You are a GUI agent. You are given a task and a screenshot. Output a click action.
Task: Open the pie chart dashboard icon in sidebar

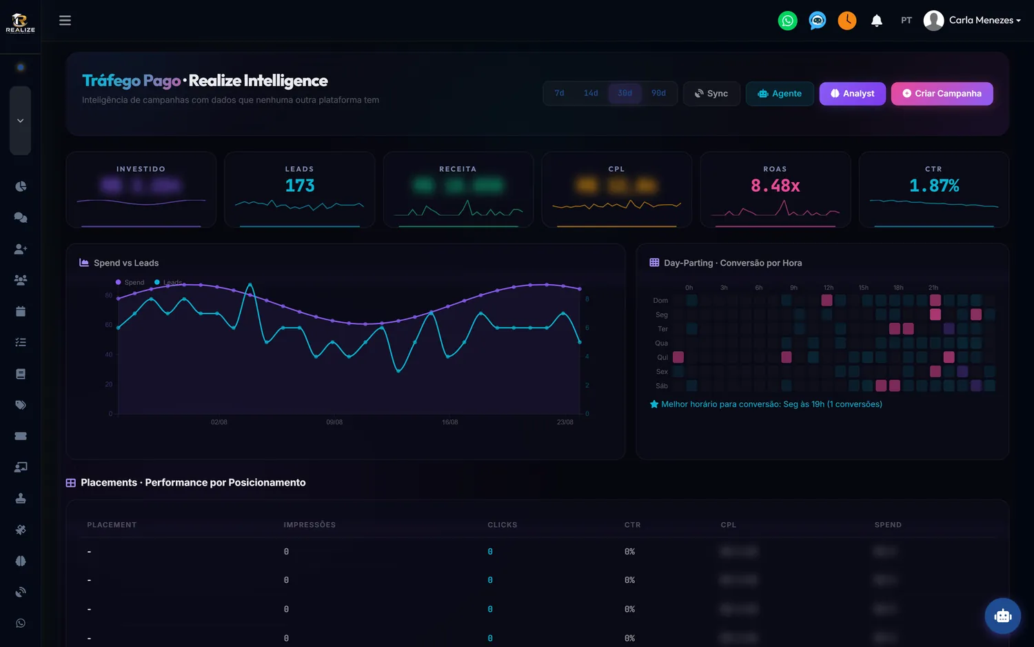[x=21, y=186]
